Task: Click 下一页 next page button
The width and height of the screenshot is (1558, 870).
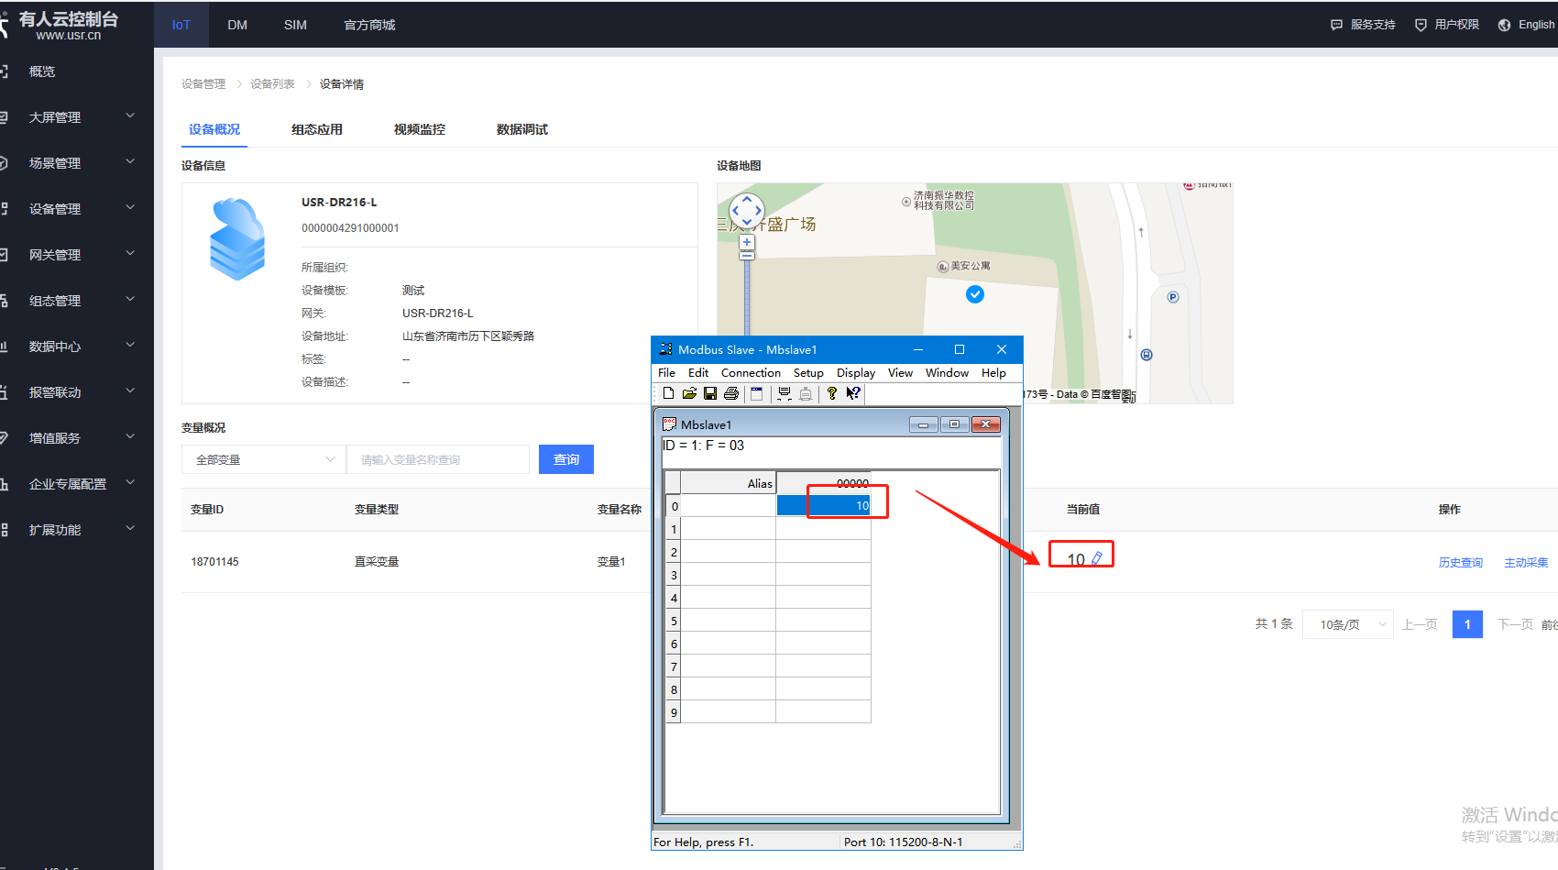Action: [x=1515, y=624]
